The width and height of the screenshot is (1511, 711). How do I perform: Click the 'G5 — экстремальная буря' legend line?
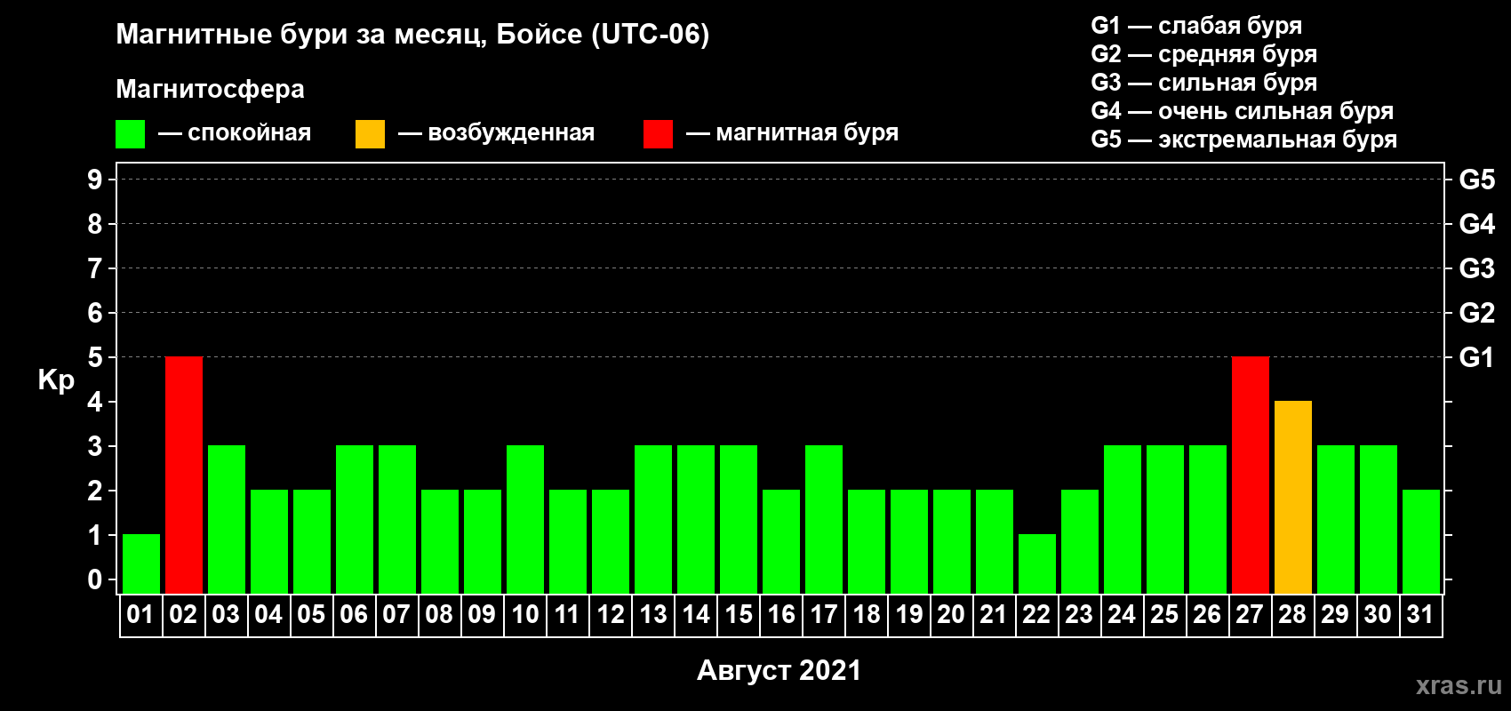[x=1244, y=140]
